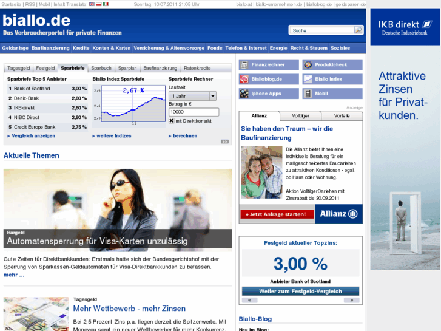Click biallo.at link
441x331 pixels.
[244, 4]
